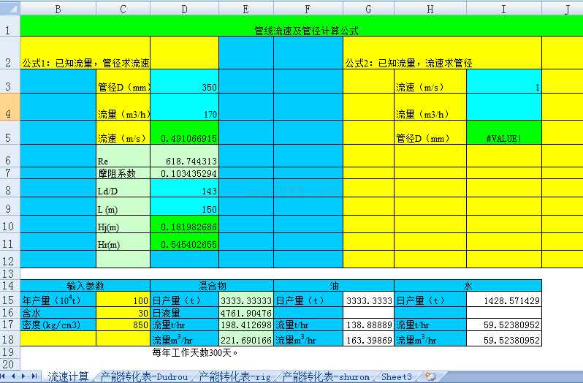Switch to the Sheet3 tab
The image size is (583, 383).
[x=397, y=376]
